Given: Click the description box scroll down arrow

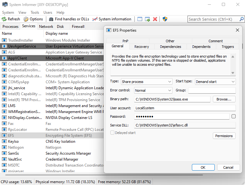Looking at the screenshot, I should coord(232,73).
